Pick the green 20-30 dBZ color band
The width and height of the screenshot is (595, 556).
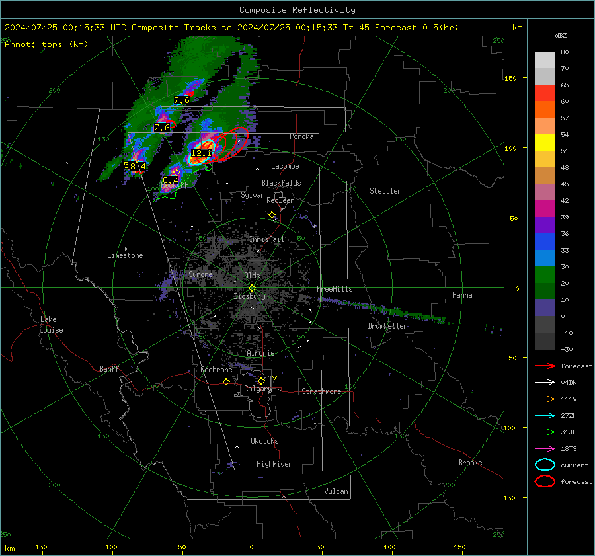[545, 275]
